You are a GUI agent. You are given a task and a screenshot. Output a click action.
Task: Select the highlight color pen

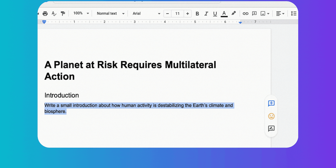click(x=234, y=13)
